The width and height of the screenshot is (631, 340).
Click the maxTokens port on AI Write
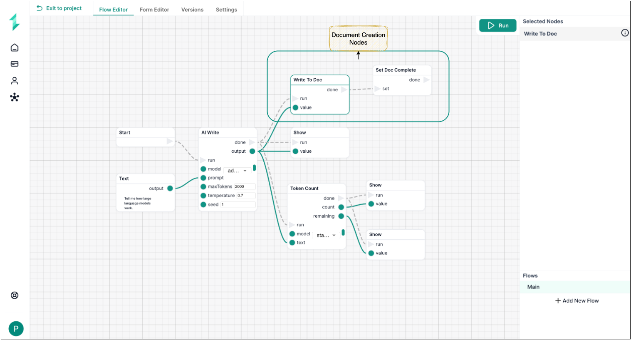(203, 186)
